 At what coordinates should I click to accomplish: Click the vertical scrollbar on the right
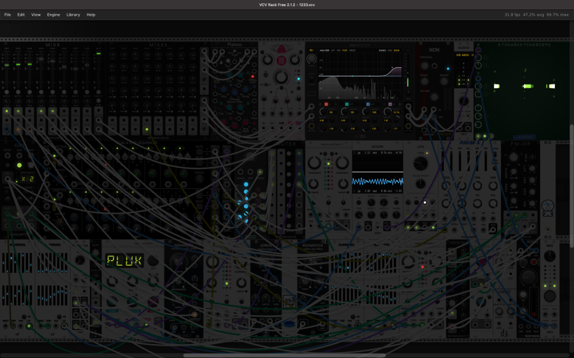(x=572, y=185)
